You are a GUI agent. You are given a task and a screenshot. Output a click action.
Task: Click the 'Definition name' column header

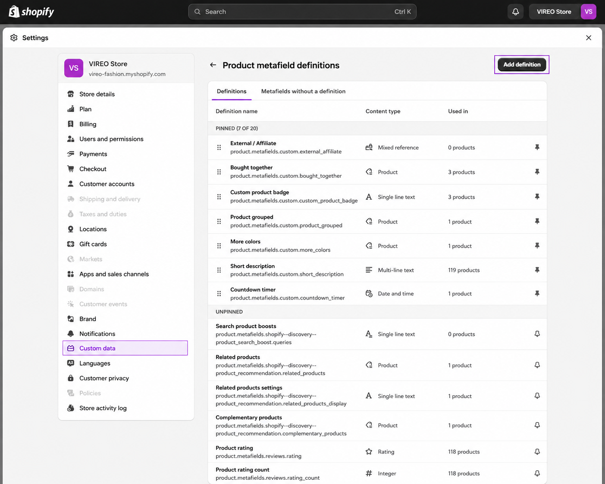[x=236, y=111]
